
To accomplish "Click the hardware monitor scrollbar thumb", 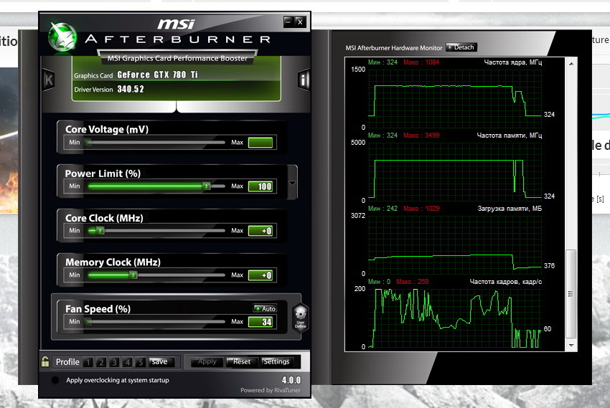I will pyautogui.click(x=571, y=294).
